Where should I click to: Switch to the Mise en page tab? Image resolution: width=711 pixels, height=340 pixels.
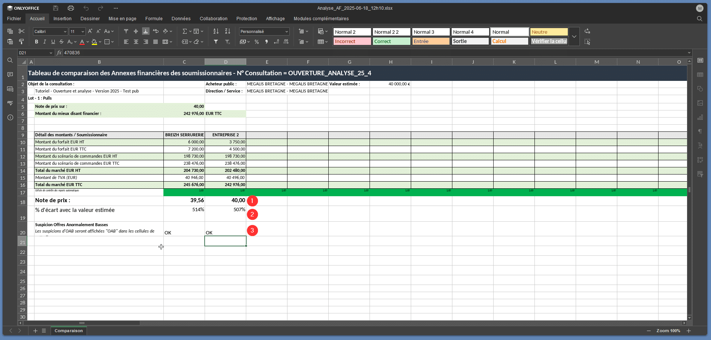122,19
